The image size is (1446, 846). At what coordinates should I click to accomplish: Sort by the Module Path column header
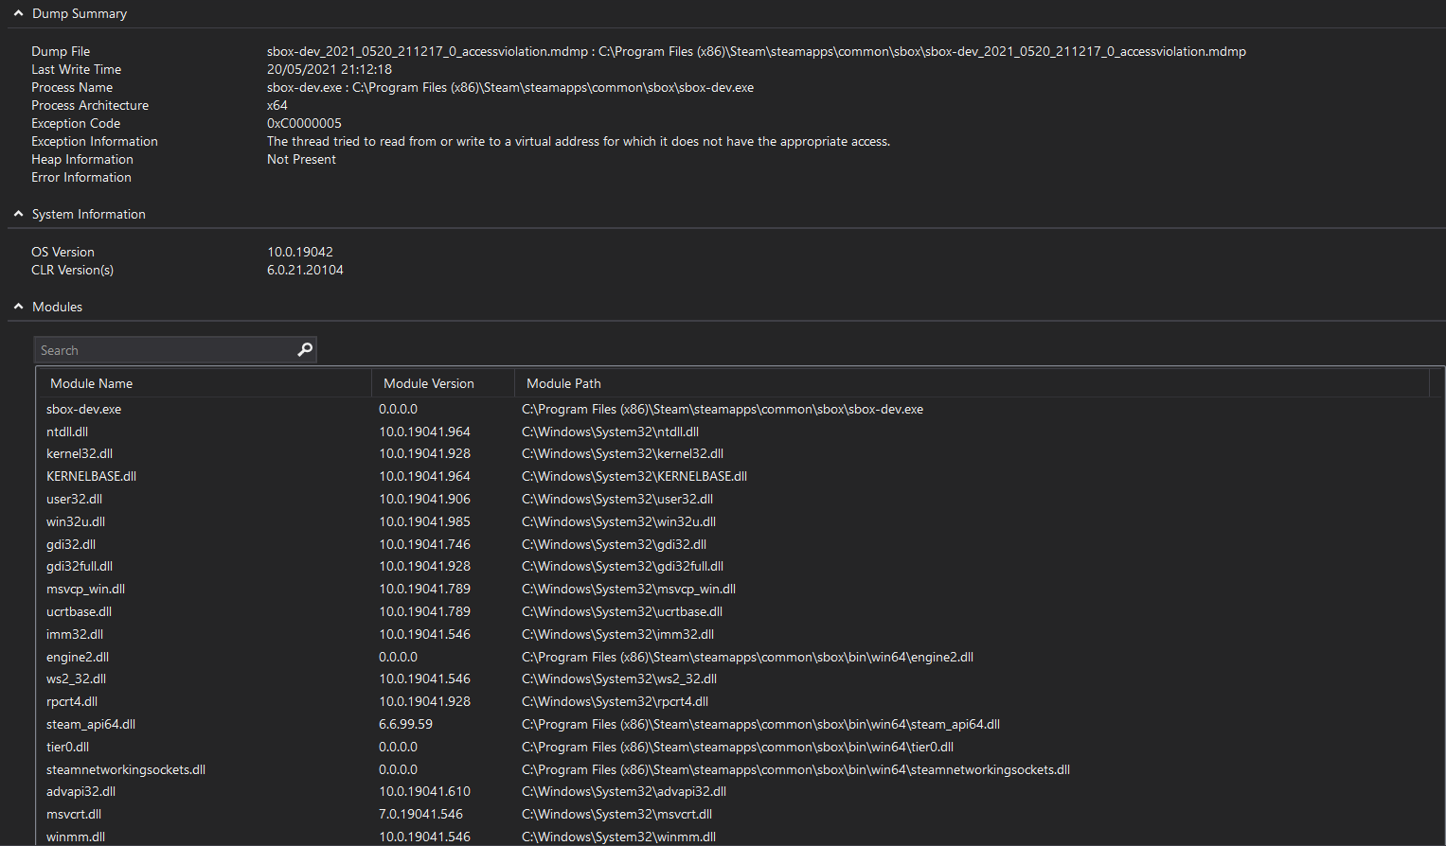tap(562, 382)
